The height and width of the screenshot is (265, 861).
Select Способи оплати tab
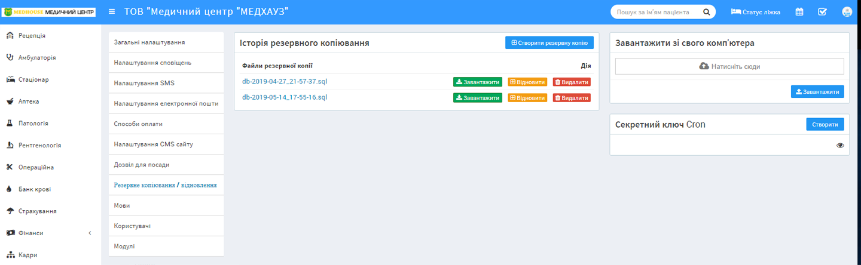click(x=166, y=124)
